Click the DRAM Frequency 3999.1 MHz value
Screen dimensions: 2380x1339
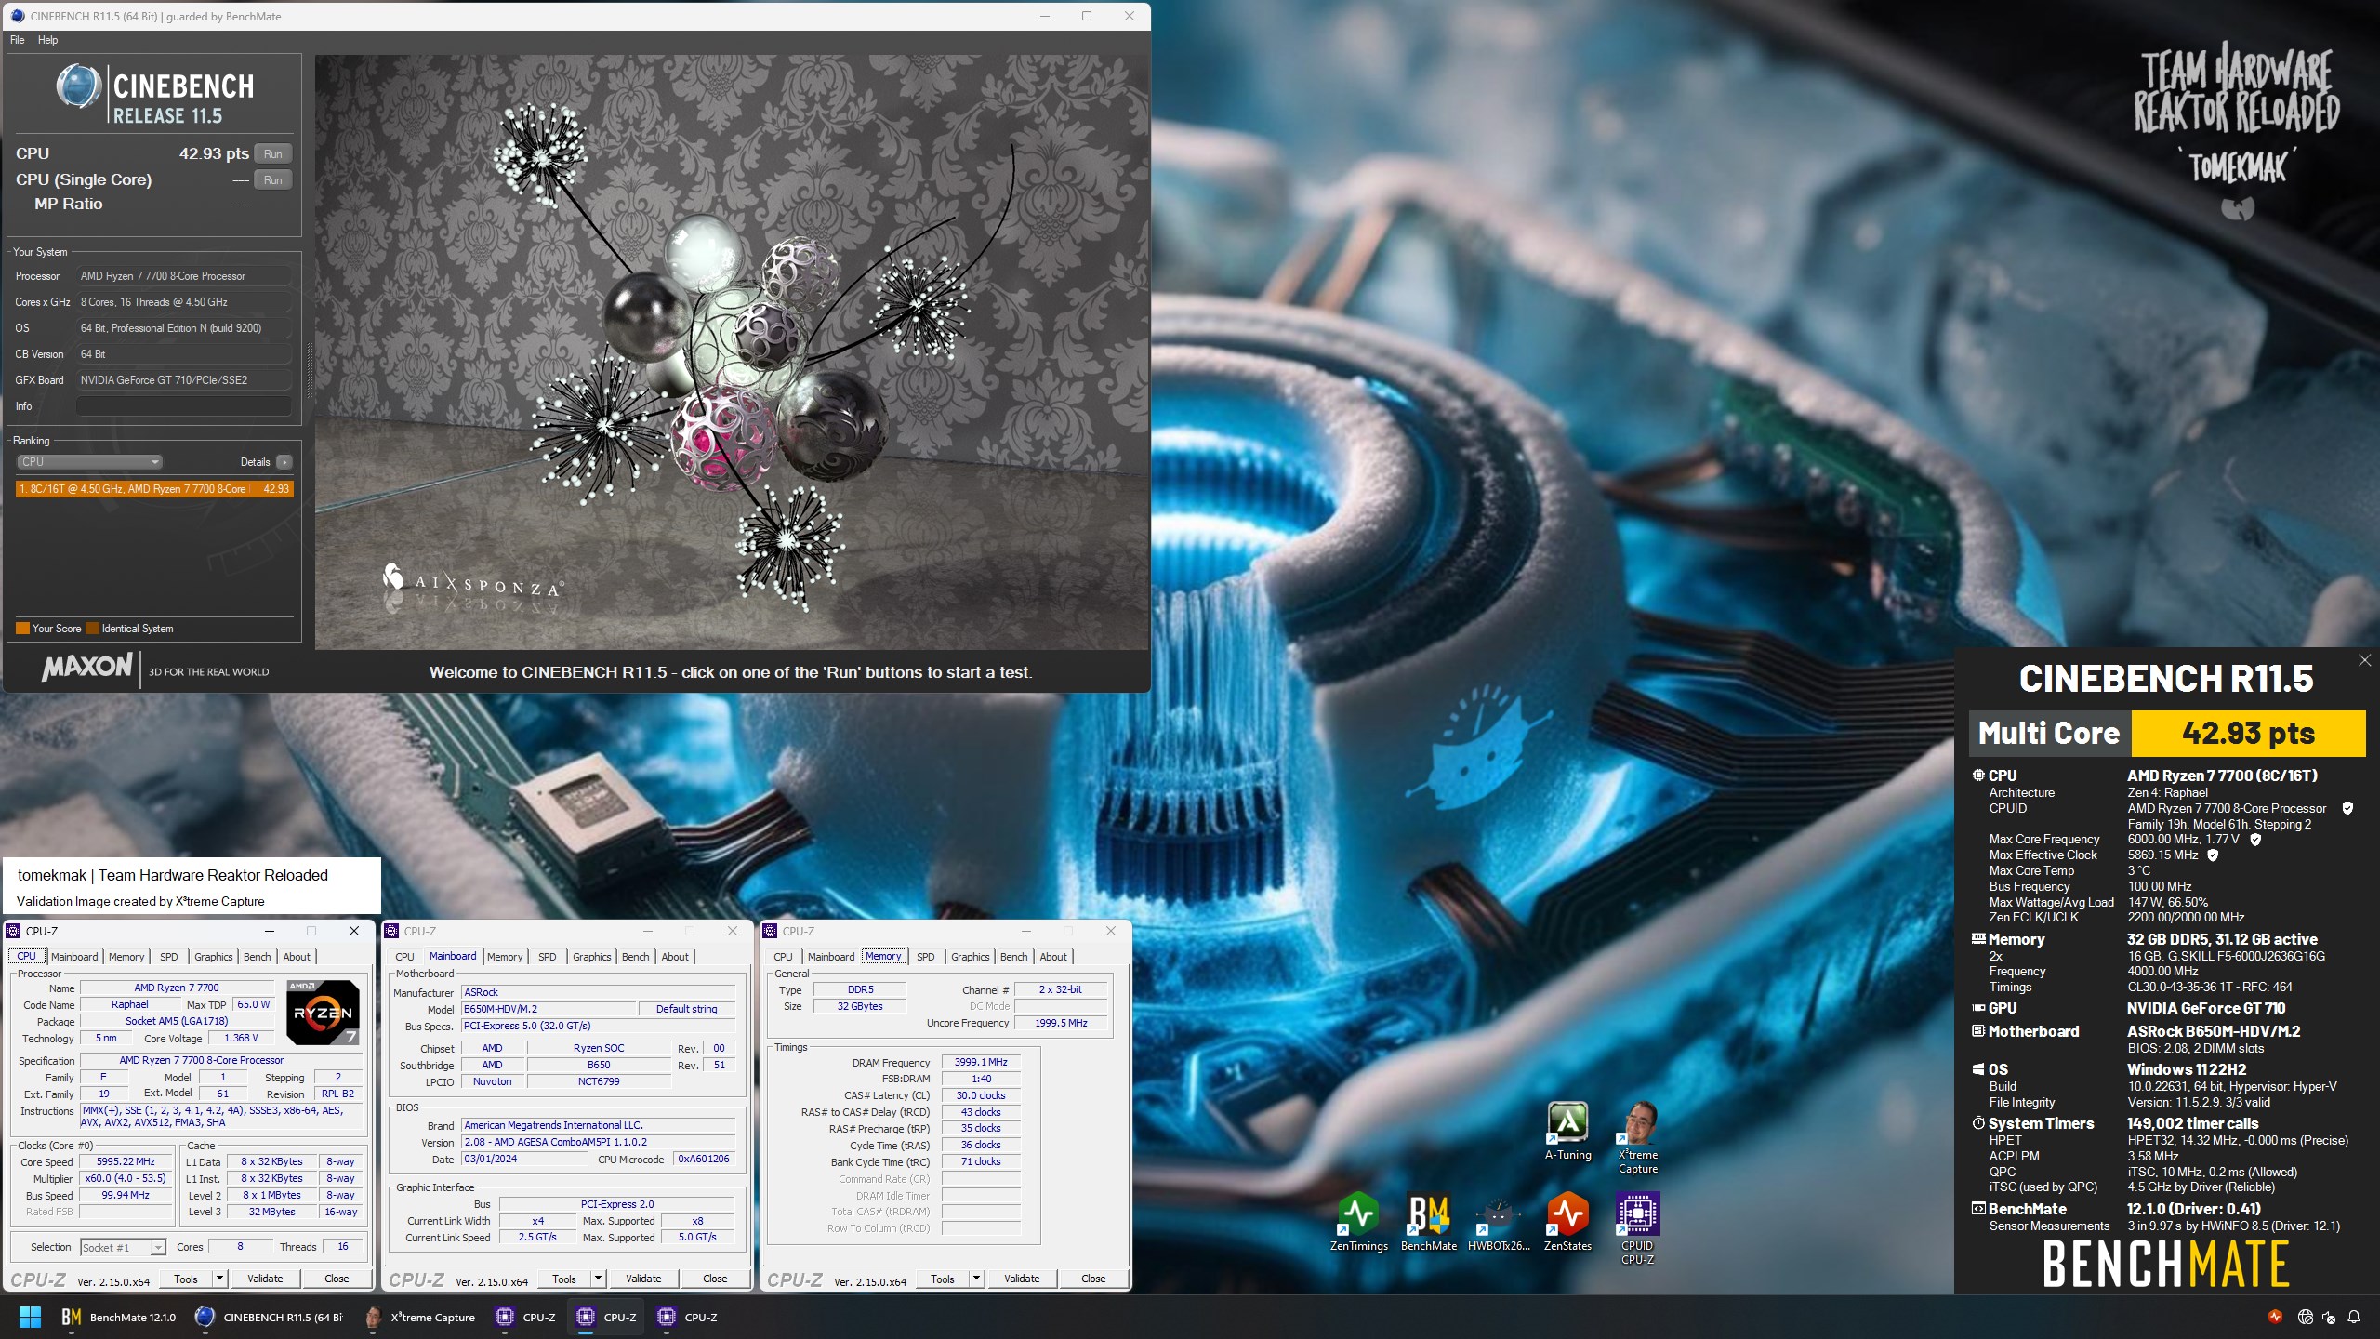pos(981,1062)
